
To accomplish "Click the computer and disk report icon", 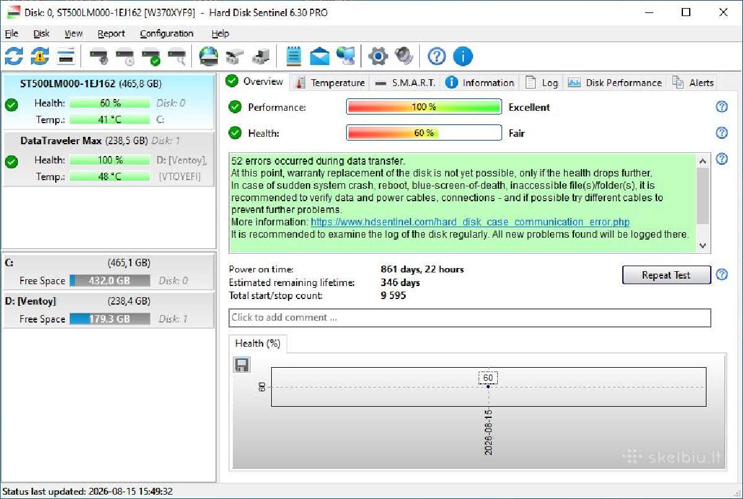I will click(x=261, y=57).
